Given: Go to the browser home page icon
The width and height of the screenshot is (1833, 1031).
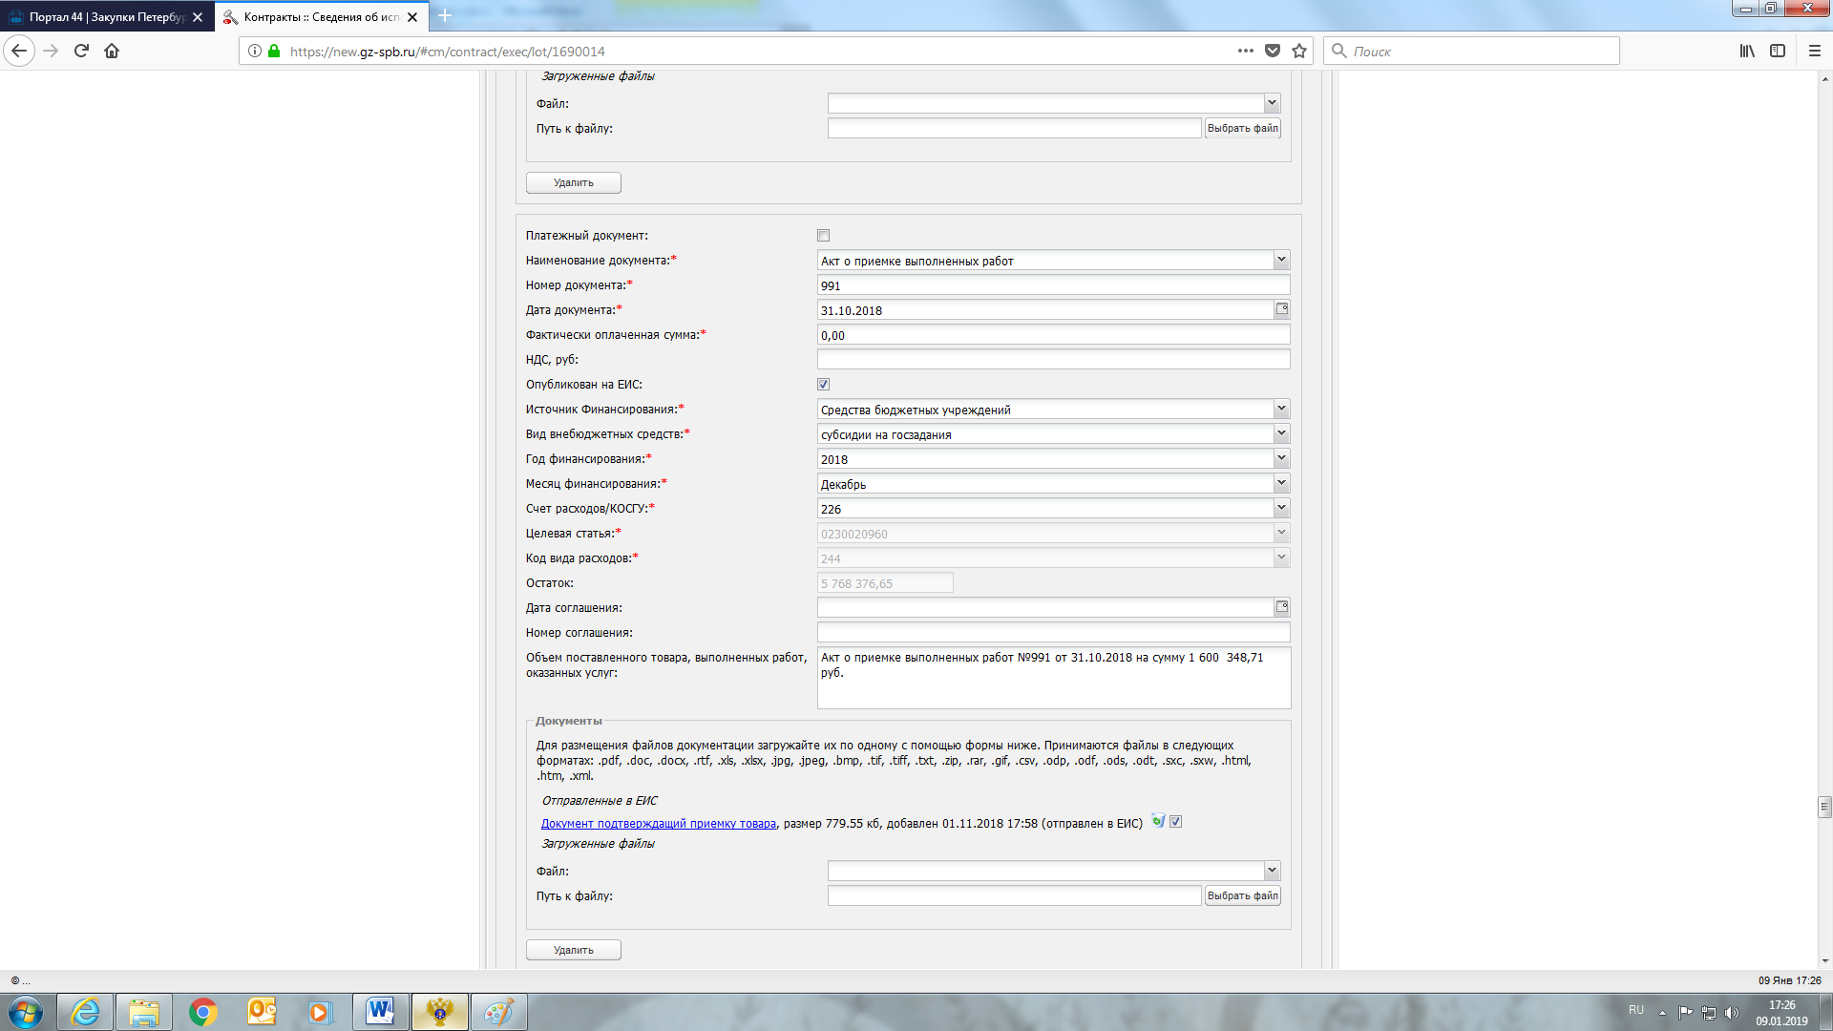Looking at the screenshot, I should tap(112, 51).
